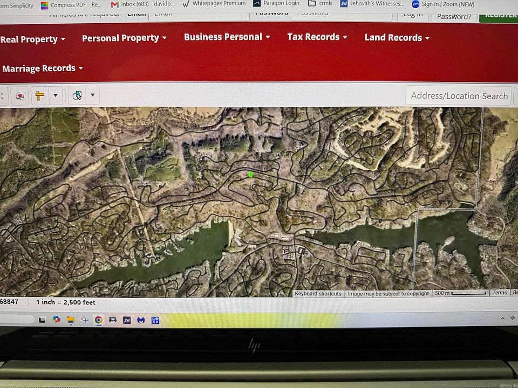Screen dimensions: 518x388
Task: Click the print map toolbar icon
Action: pyautogui.click(x=20, y=96)
